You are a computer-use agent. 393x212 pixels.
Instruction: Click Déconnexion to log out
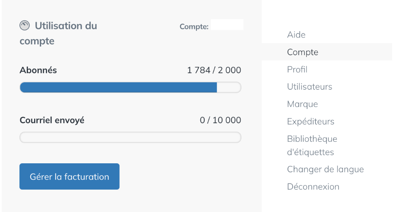pyautogui.click(x=313, y=187)
